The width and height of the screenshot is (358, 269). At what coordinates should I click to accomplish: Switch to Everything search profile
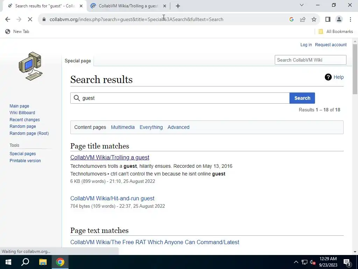151,127
